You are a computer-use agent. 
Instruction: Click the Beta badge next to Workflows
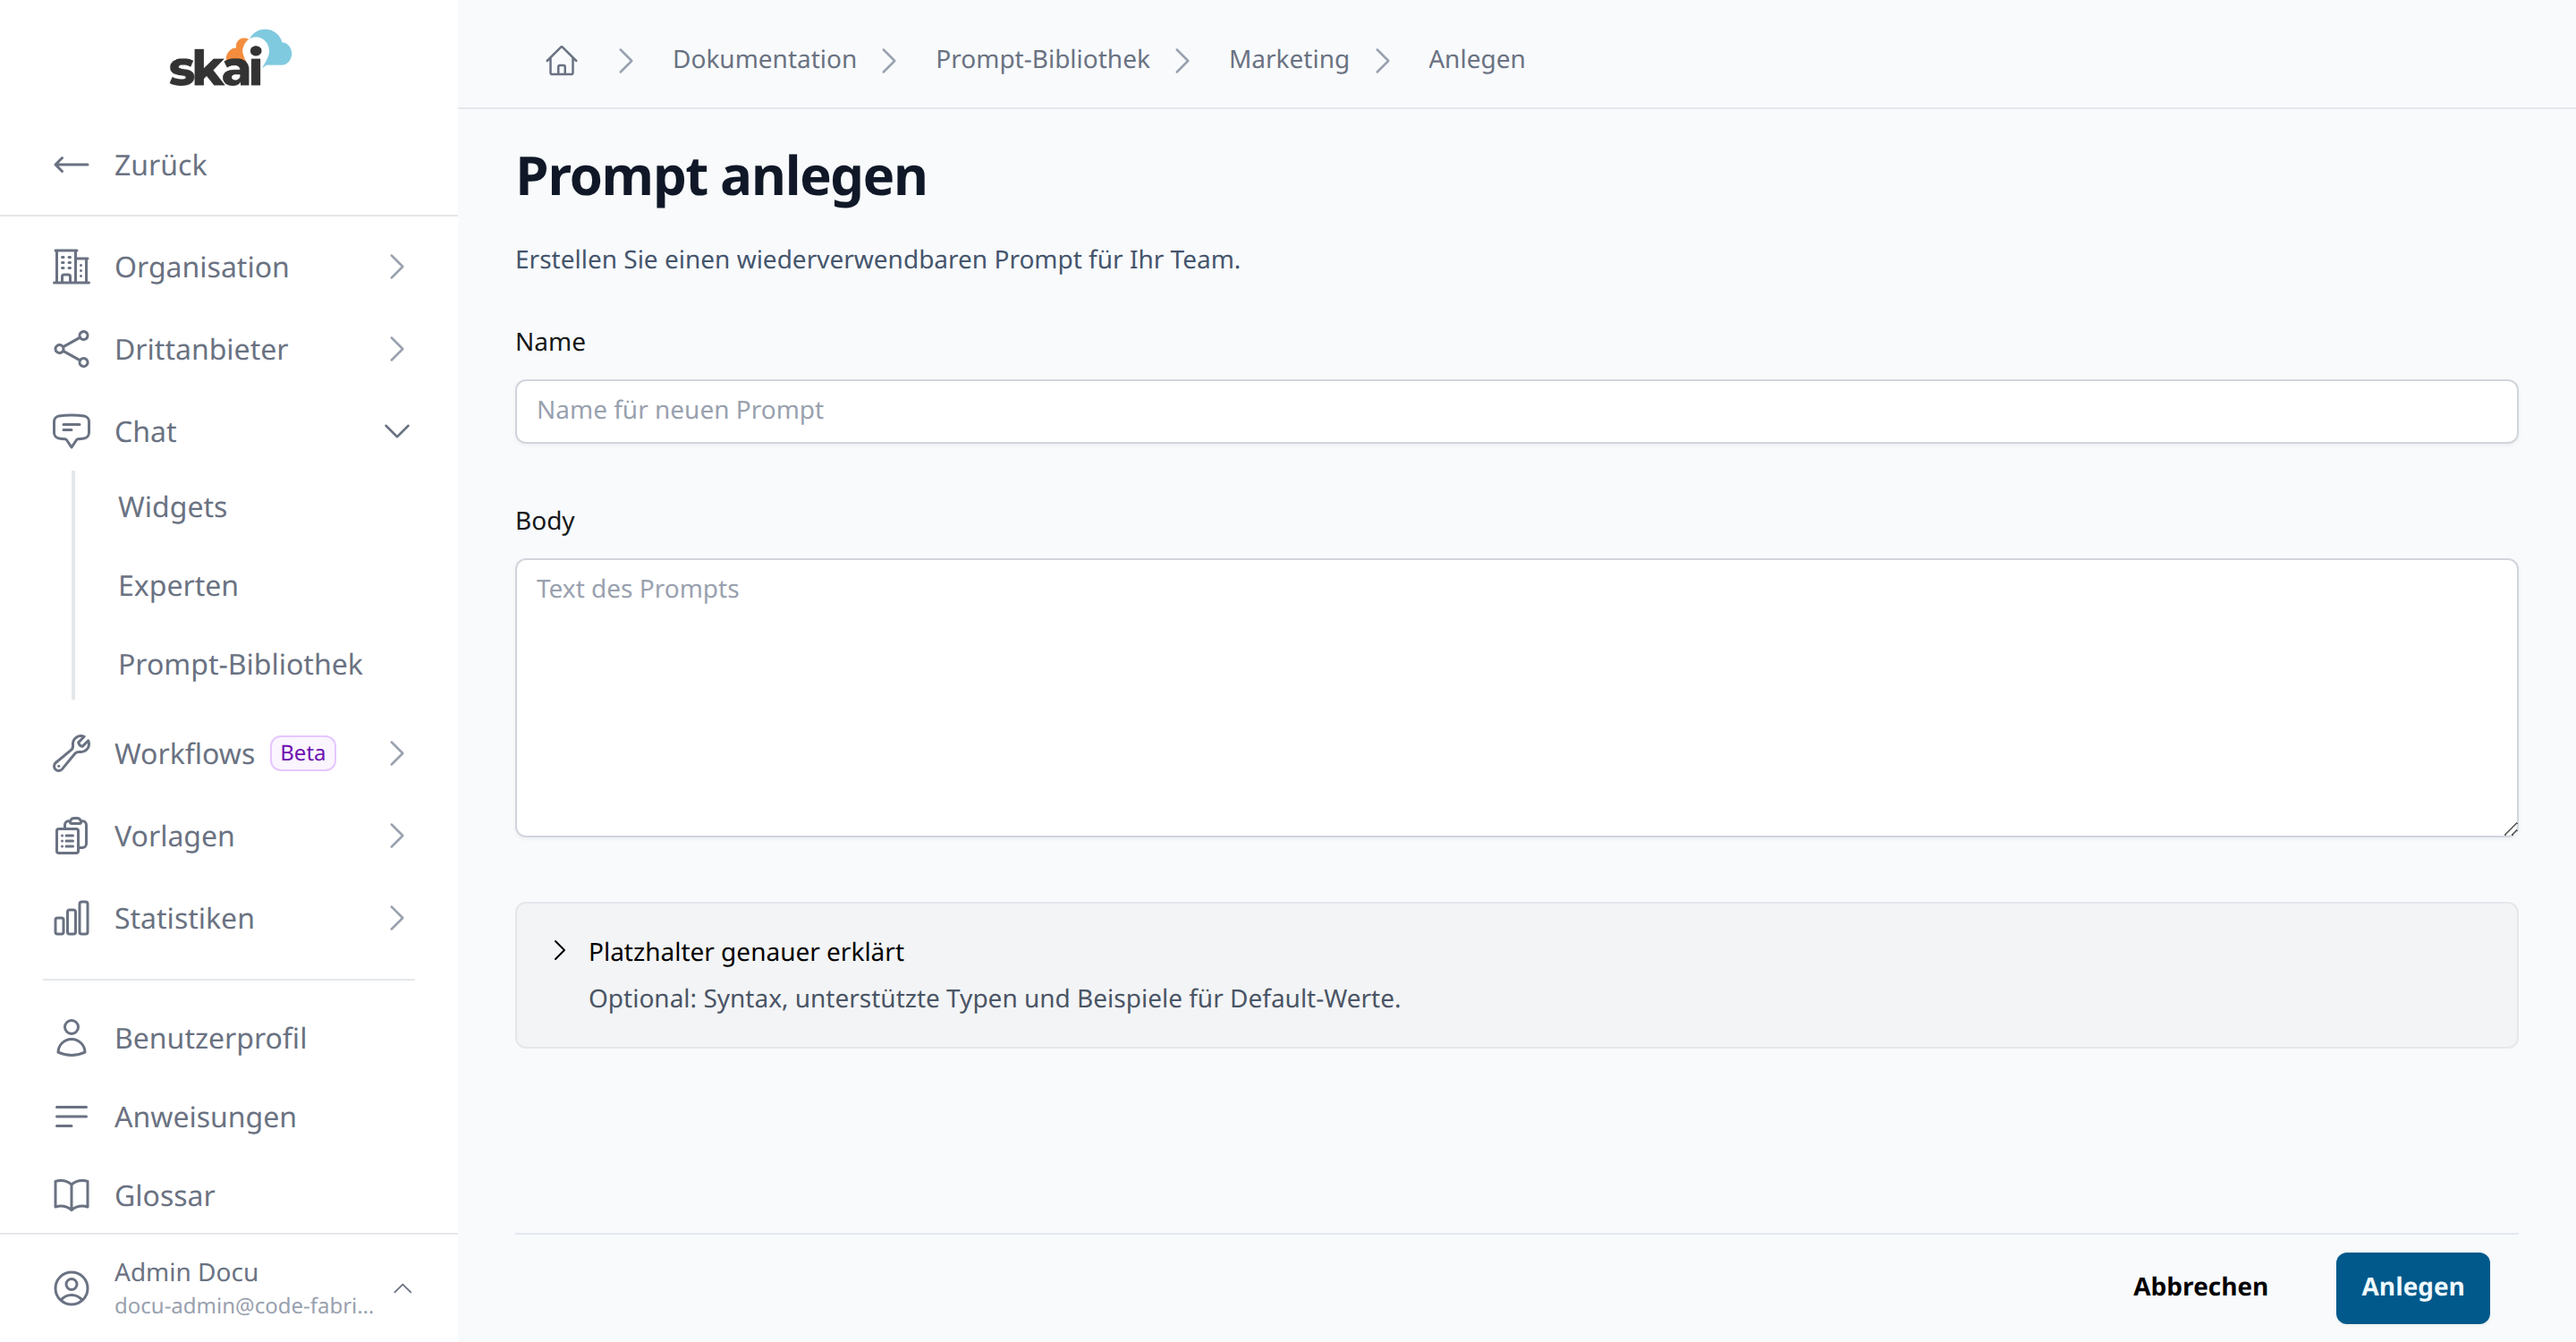pyautogui.click(x=303, y=753)
